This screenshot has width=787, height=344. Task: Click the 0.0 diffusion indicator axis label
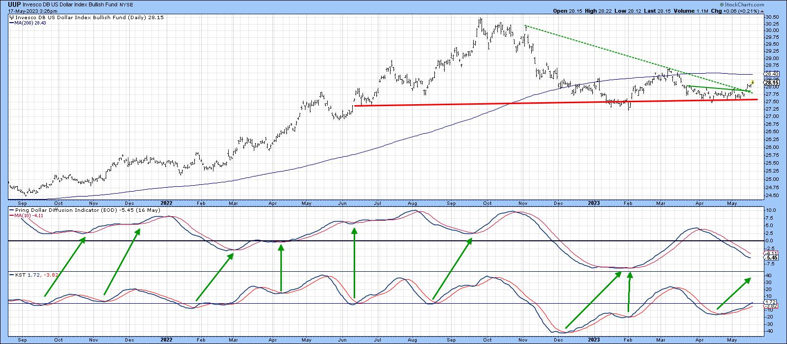(x=768, y=241)
